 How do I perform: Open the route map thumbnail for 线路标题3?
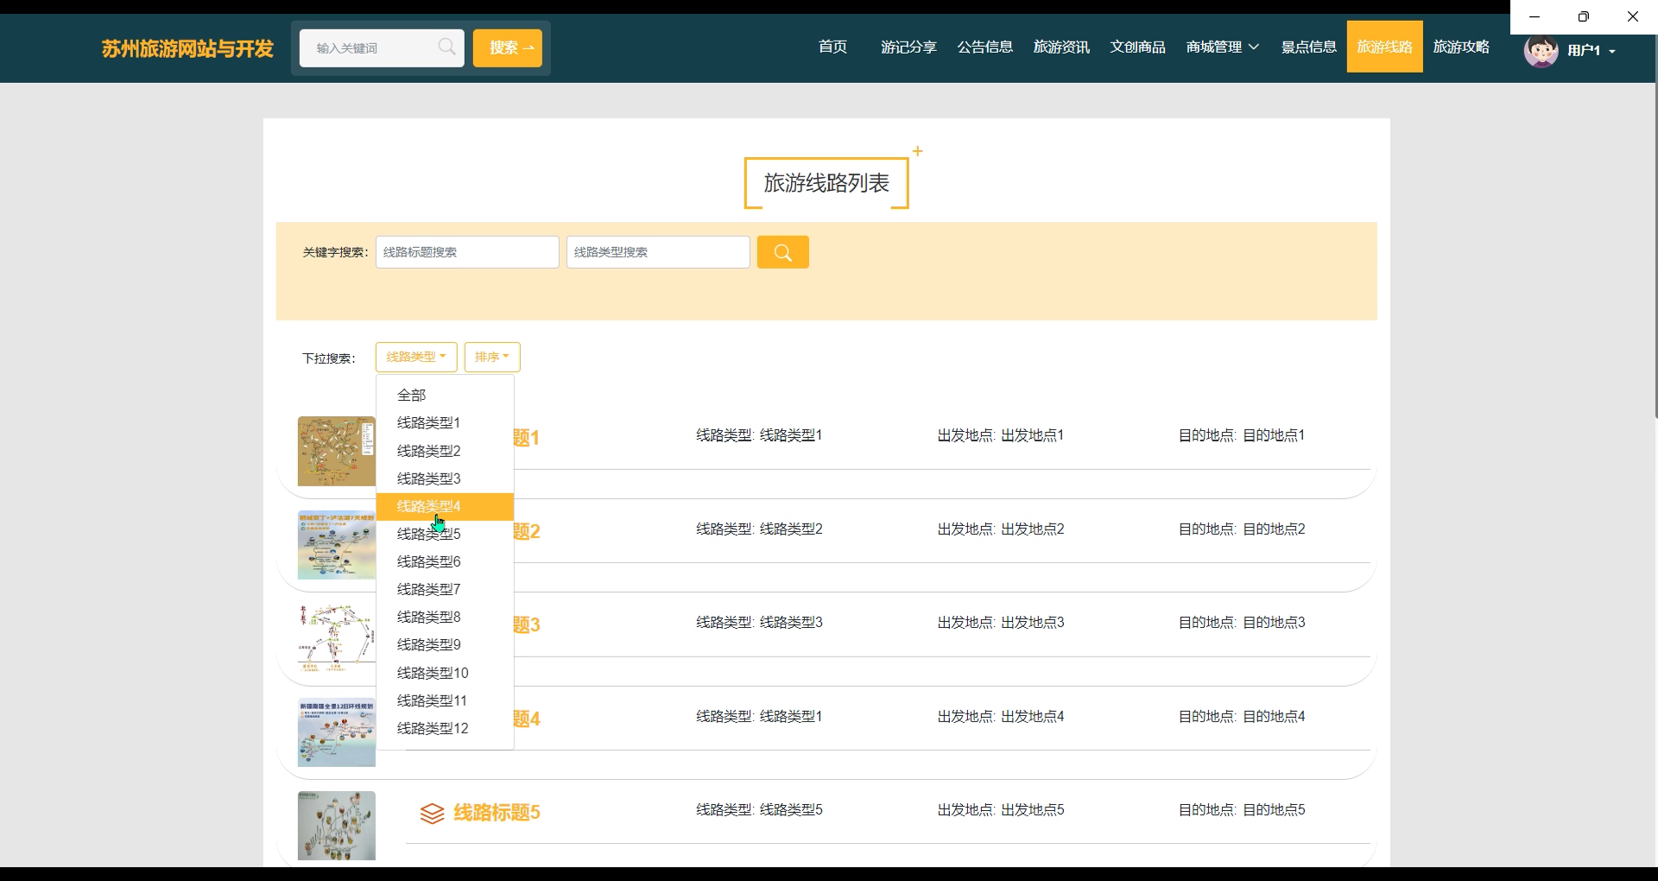[x=337, y=638]
